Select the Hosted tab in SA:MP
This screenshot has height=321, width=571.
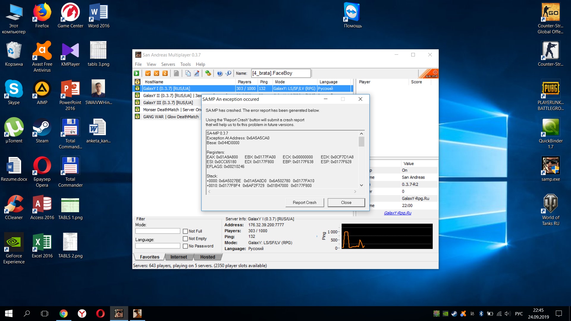point(208,257)
